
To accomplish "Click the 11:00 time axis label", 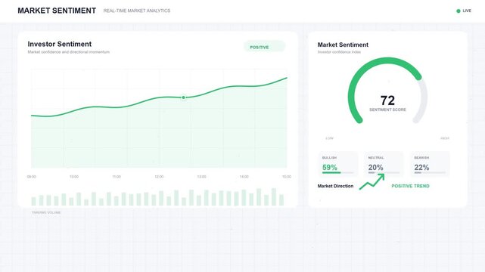I will pyautogui.click(x=117, y=177).
